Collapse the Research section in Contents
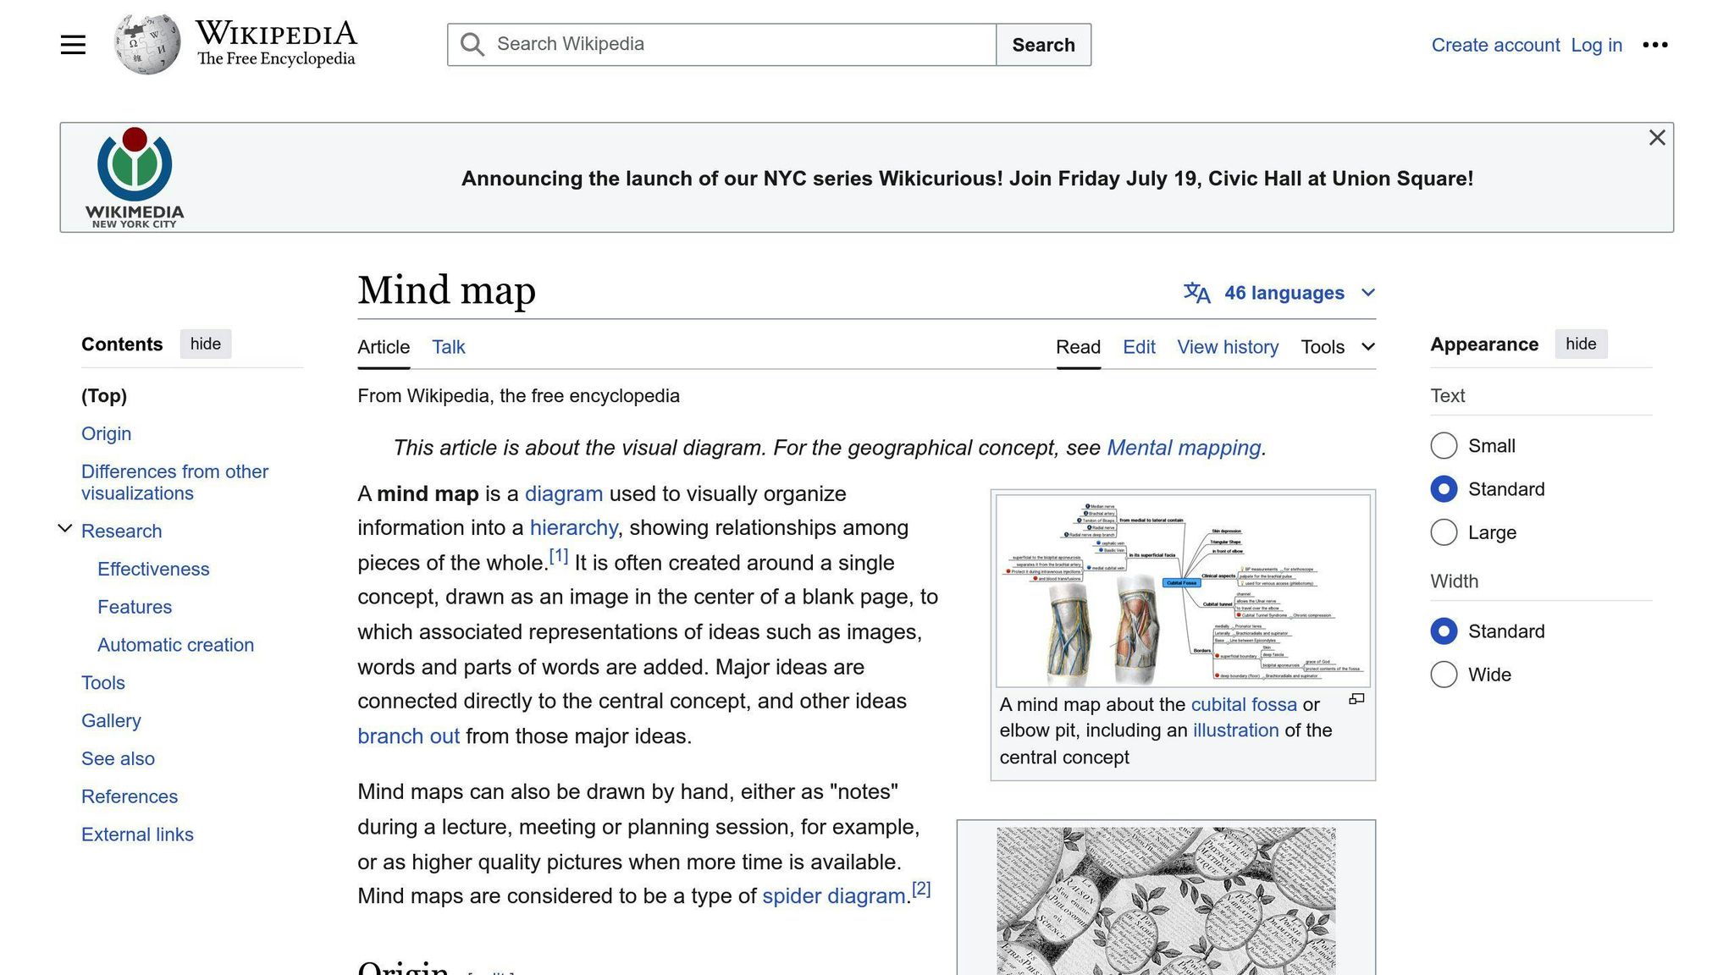The image size is (1734, 975). (65, 528)
